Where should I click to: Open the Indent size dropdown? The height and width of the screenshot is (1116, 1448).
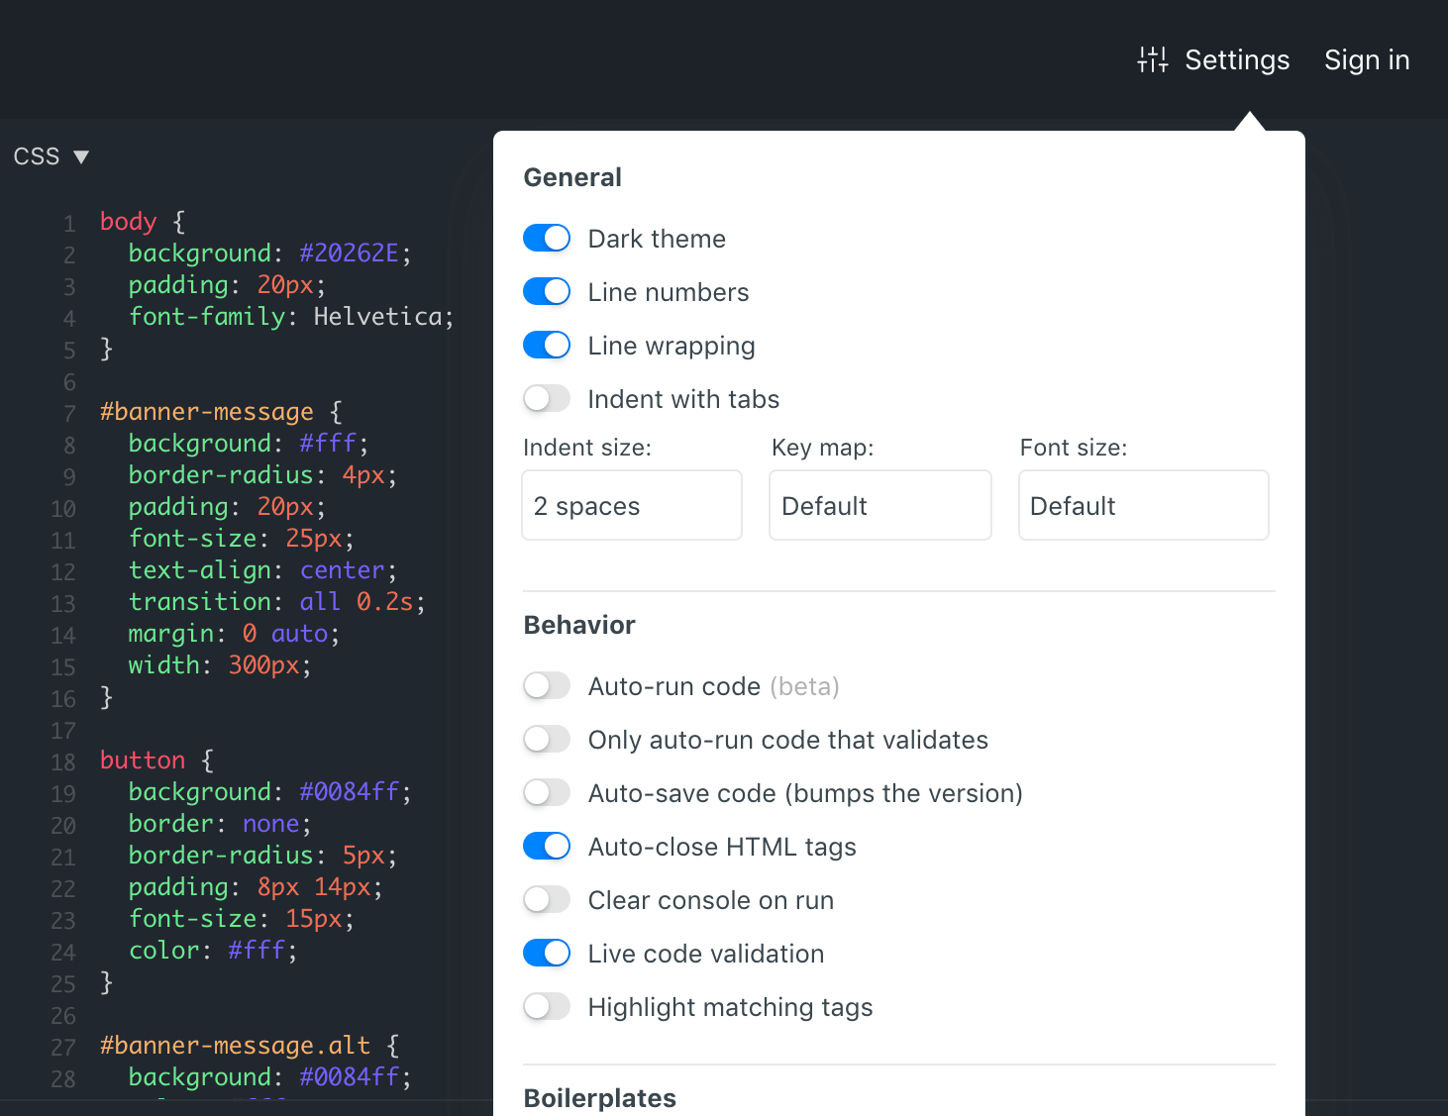tap(631, 505)
